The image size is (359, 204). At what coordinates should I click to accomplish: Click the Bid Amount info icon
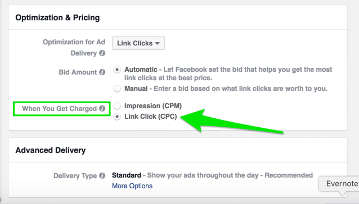point(102,72)
